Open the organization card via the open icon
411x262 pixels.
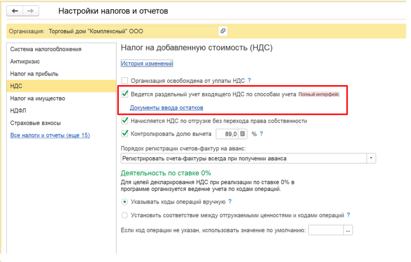pyautogui.click(x=222, y=31)
